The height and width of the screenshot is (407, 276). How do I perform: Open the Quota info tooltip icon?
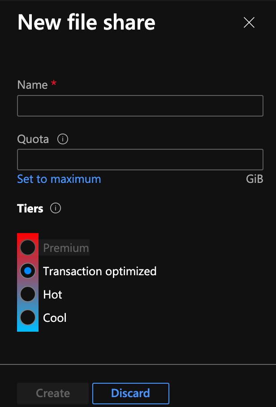pos(63,139)
